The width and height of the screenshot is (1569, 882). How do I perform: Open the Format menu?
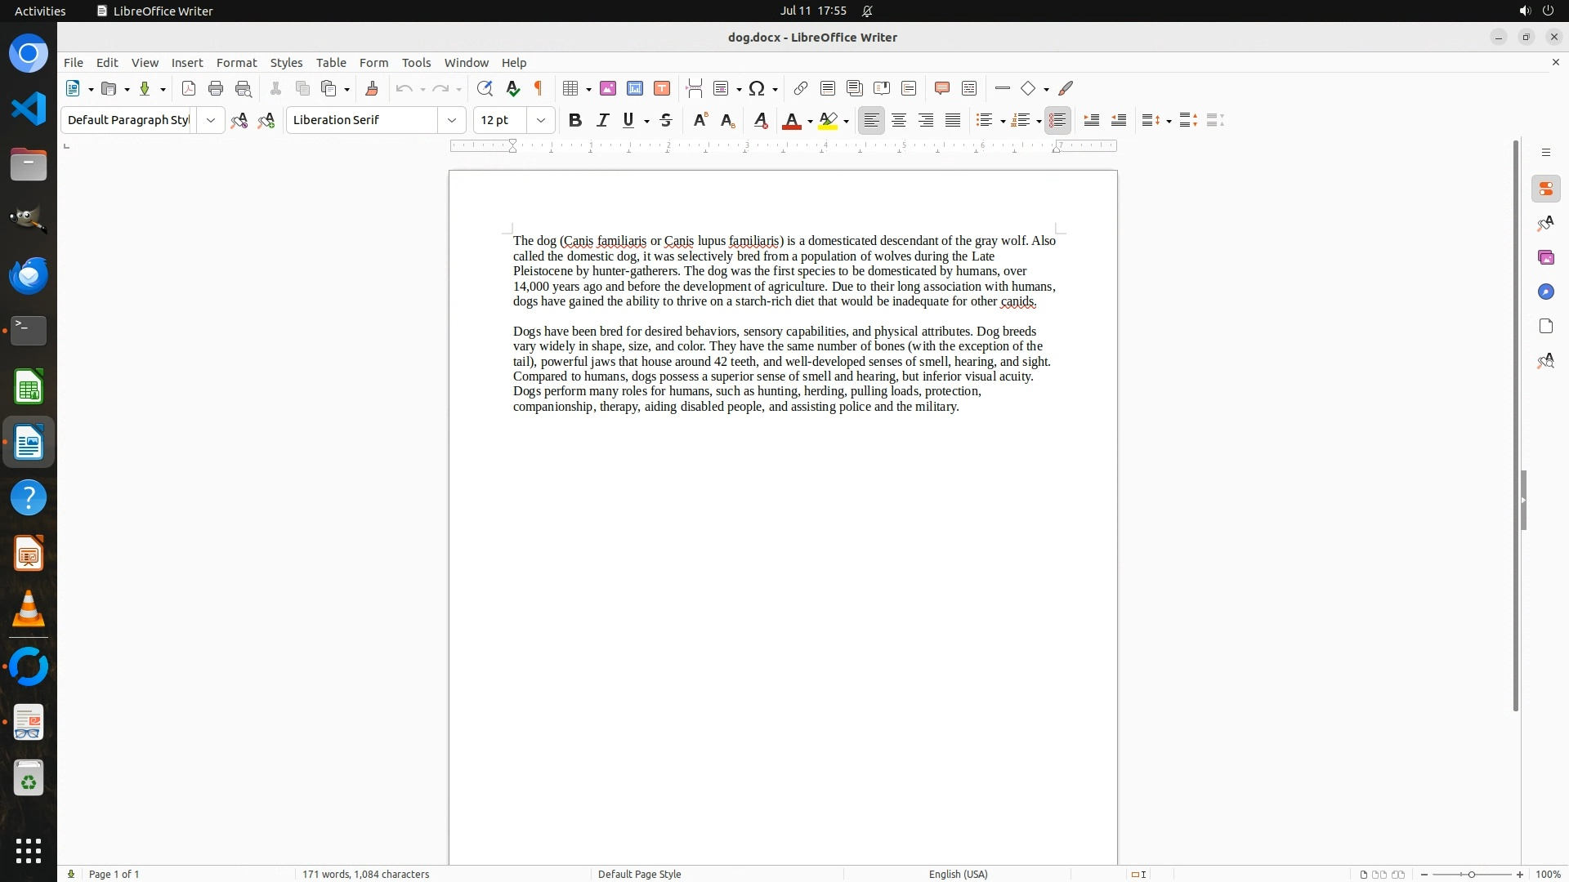(236, 63)
